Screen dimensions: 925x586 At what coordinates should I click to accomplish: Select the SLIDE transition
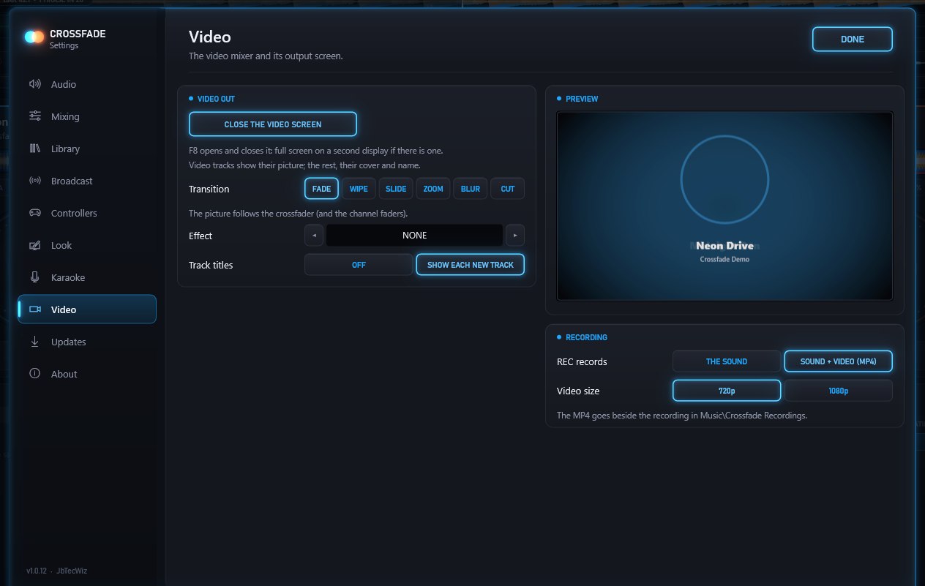[x=396, y=189]
